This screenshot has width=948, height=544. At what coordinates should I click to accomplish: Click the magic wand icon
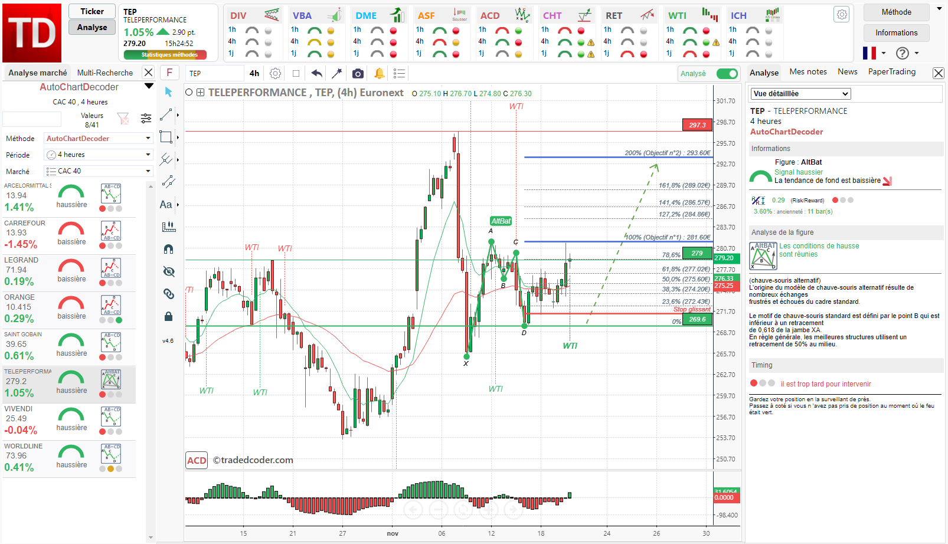[336, 73]
